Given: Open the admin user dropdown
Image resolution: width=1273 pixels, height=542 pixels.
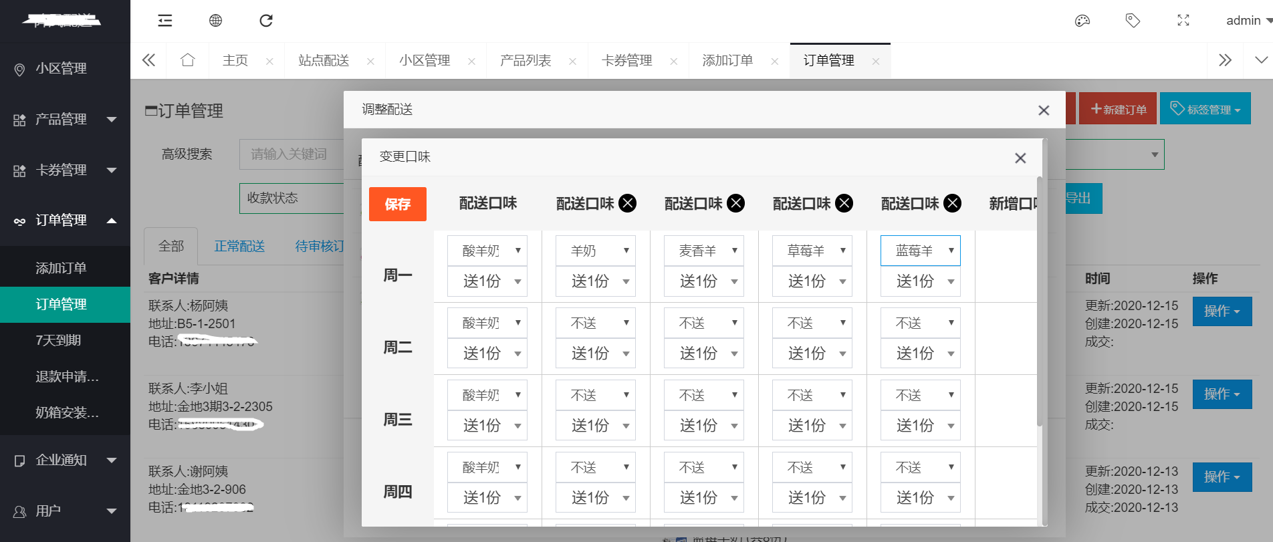Looking at the screenshot, I should 1248,21.
